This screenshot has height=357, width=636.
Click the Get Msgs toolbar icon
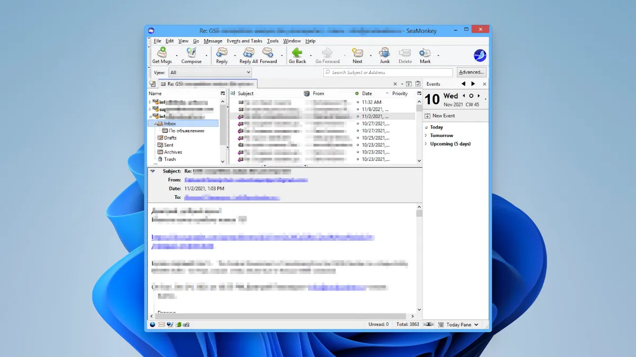point(162,53)
